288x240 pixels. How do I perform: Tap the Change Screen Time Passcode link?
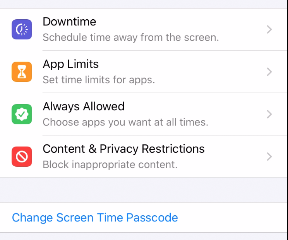(95, 218)
